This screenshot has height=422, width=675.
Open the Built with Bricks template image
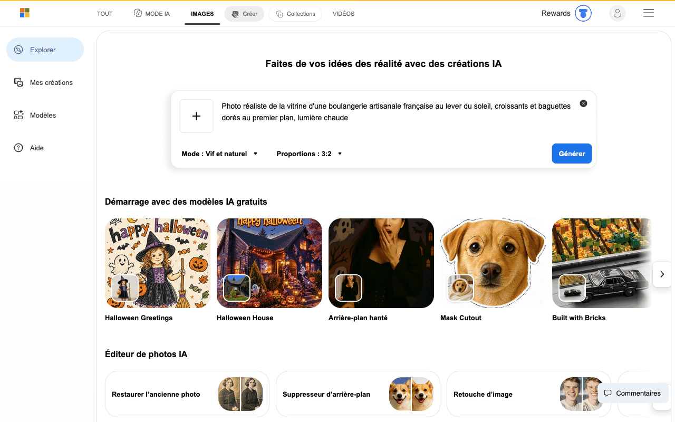[x=602, y=263]
